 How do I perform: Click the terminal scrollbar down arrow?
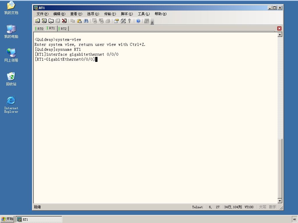[x=280, y=201]
